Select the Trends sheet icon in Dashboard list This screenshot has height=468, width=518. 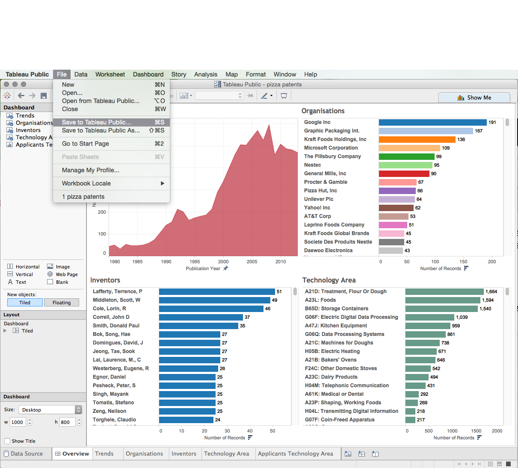pos(9,116)
